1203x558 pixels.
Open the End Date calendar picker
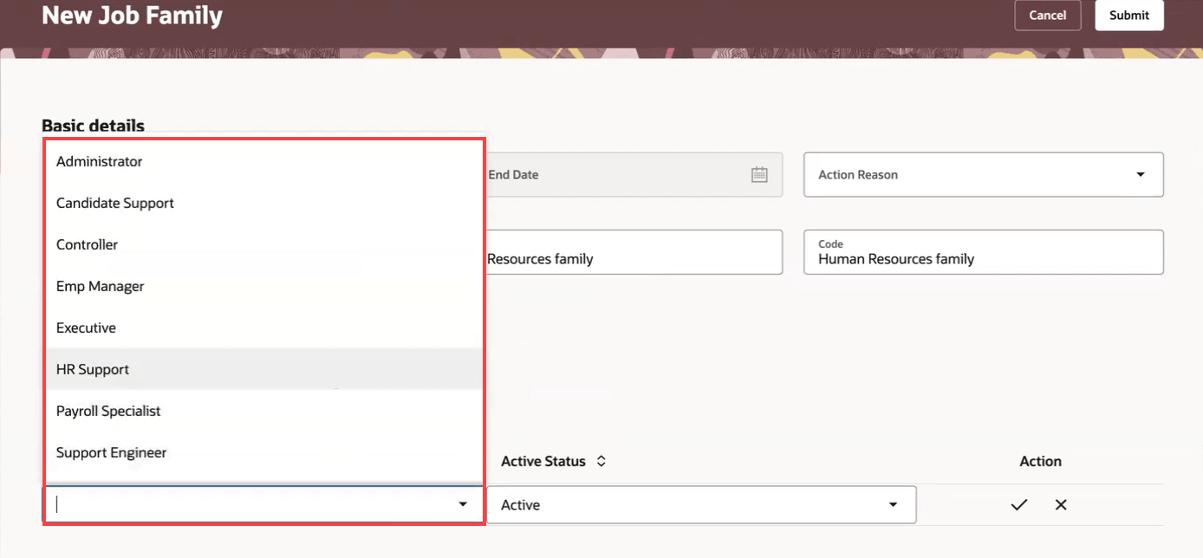pyautogui.click(x=759, y=174)
